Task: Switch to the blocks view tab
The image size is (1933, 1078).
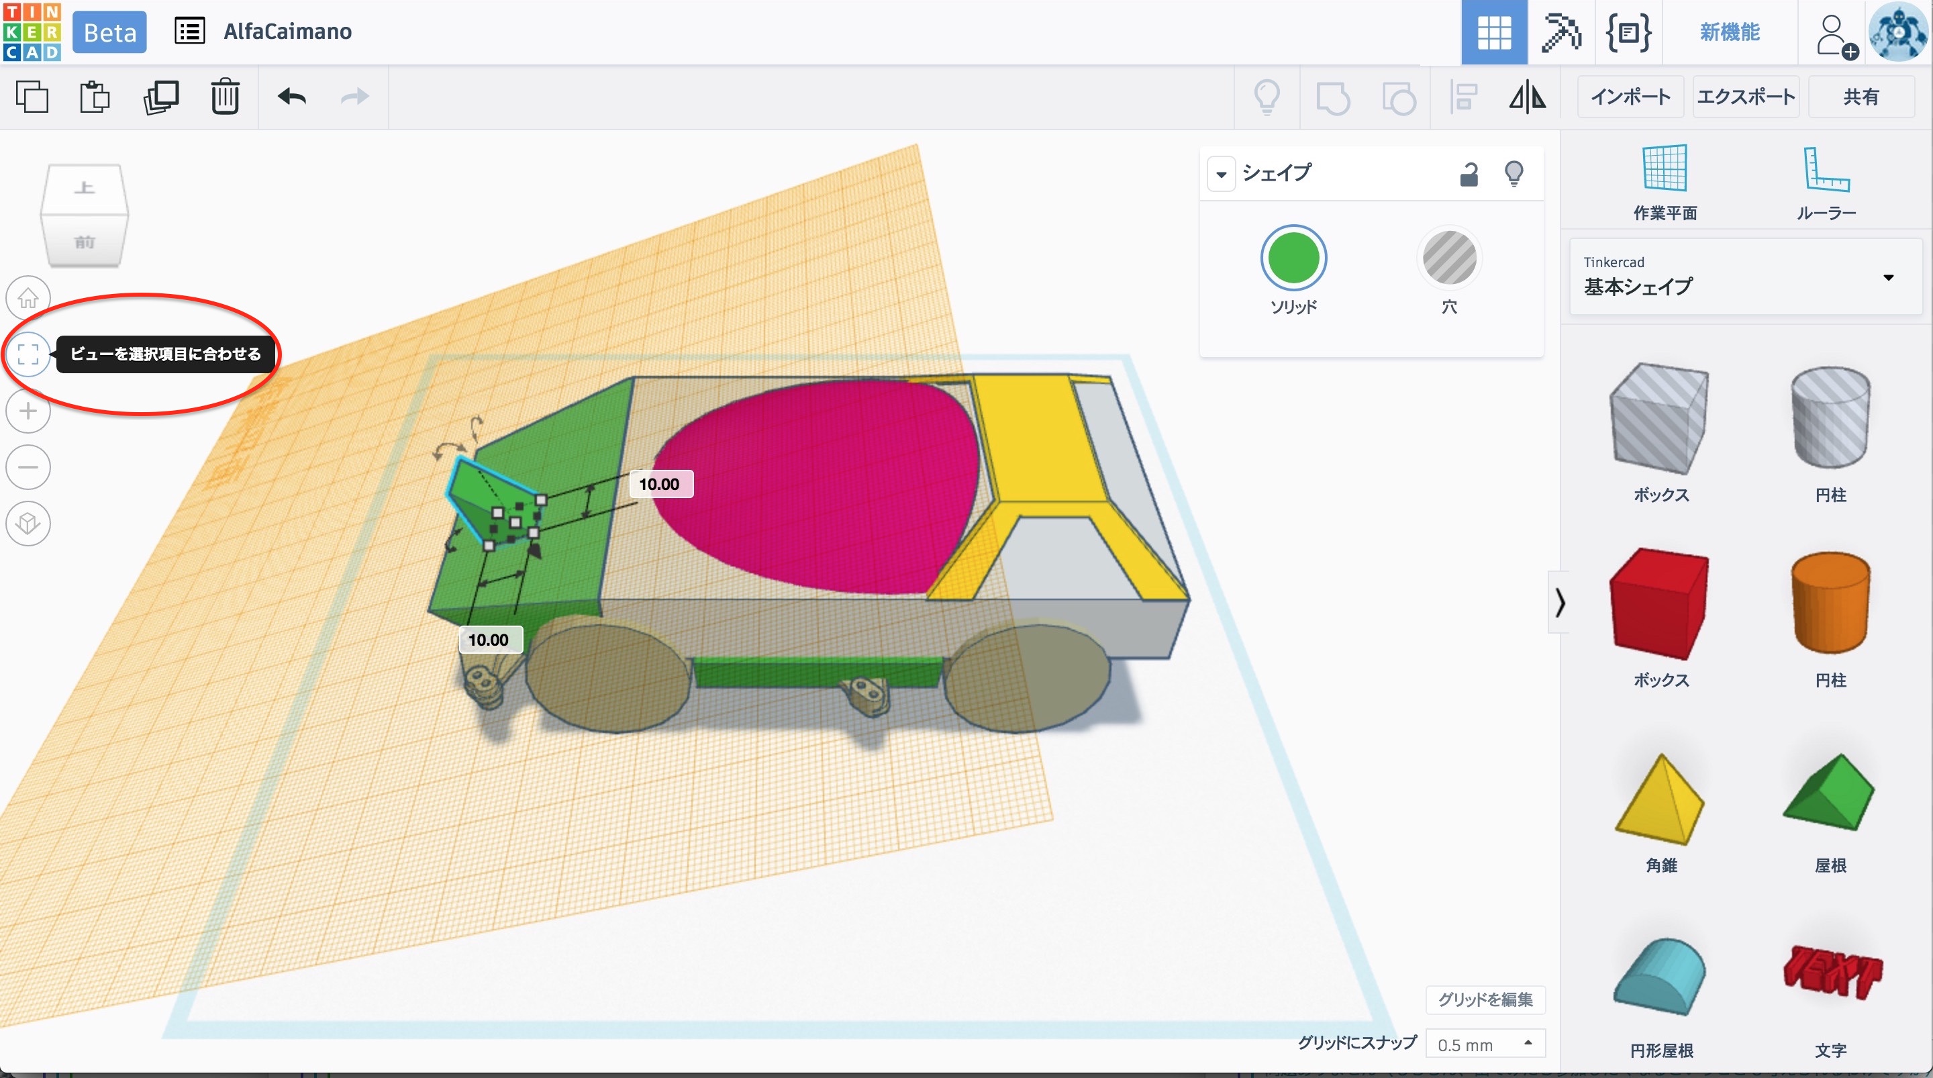Action: coord(1560,32)
